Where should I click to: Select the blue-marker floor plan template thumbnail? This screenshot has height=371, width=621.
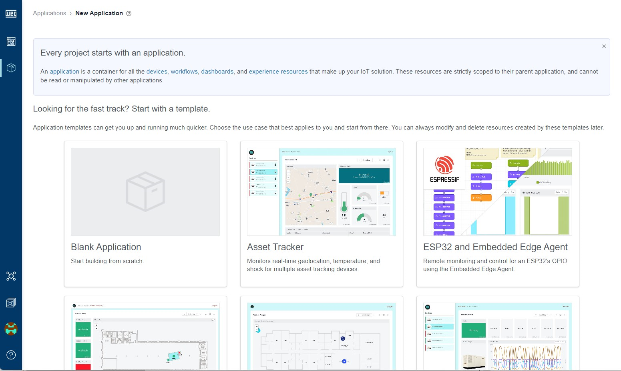[x=322, y=336]
